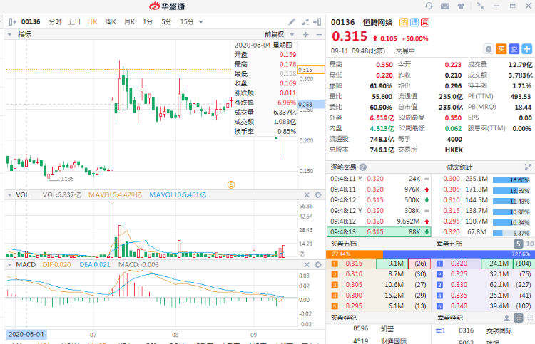535x344 pixels.
Task: Click the purple Sell (卖) button icon
Action: 513,49
